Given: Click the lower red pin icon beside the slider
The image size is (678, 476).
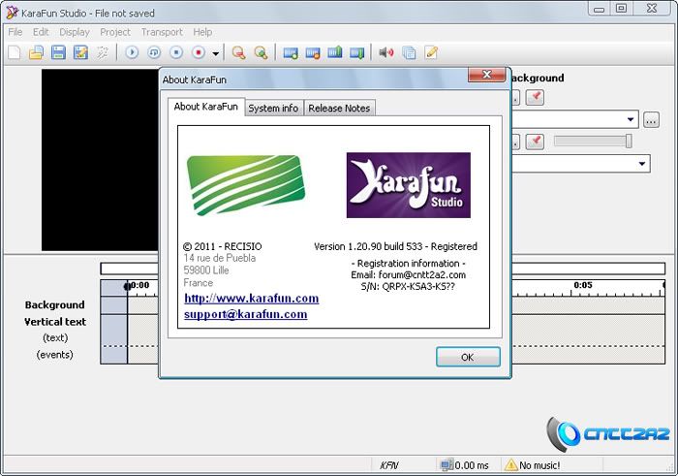Looking at the screenshot, I should [535, 142].
